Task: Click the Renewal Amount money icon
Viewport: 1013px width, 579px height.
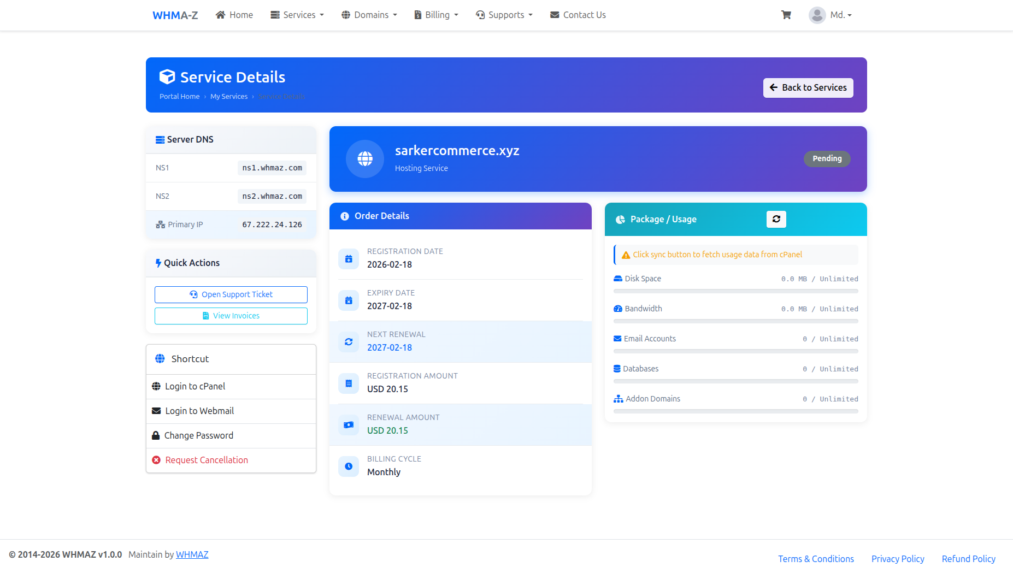Action: 349,425
